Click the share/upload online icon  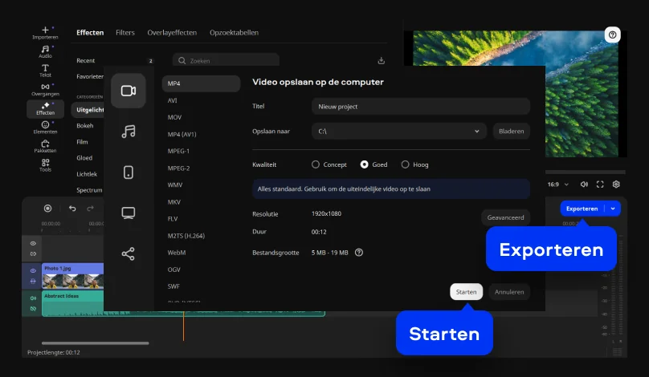pyautogui.click(x=128, y=253)
